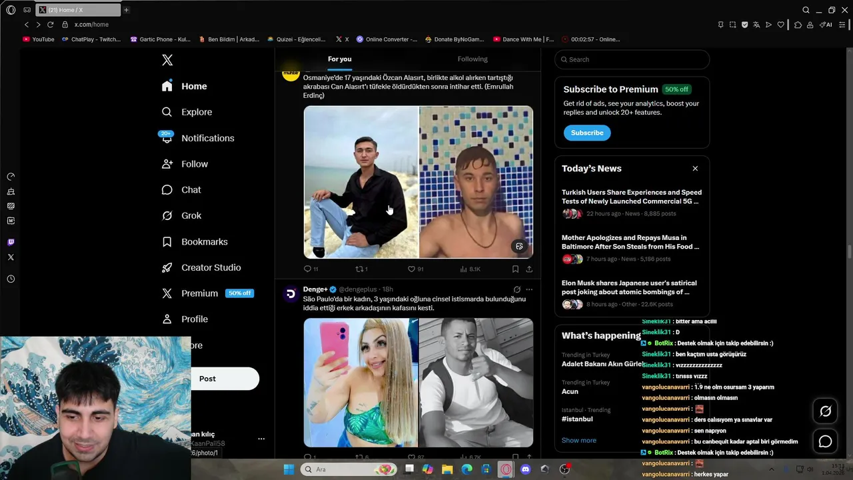Open the account menu three dots
This screenshot has height=480, width=853.
coord(261,439)
